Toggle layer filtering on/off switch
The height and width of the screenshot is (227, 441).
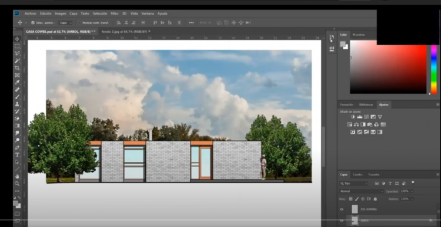[413, 182]
